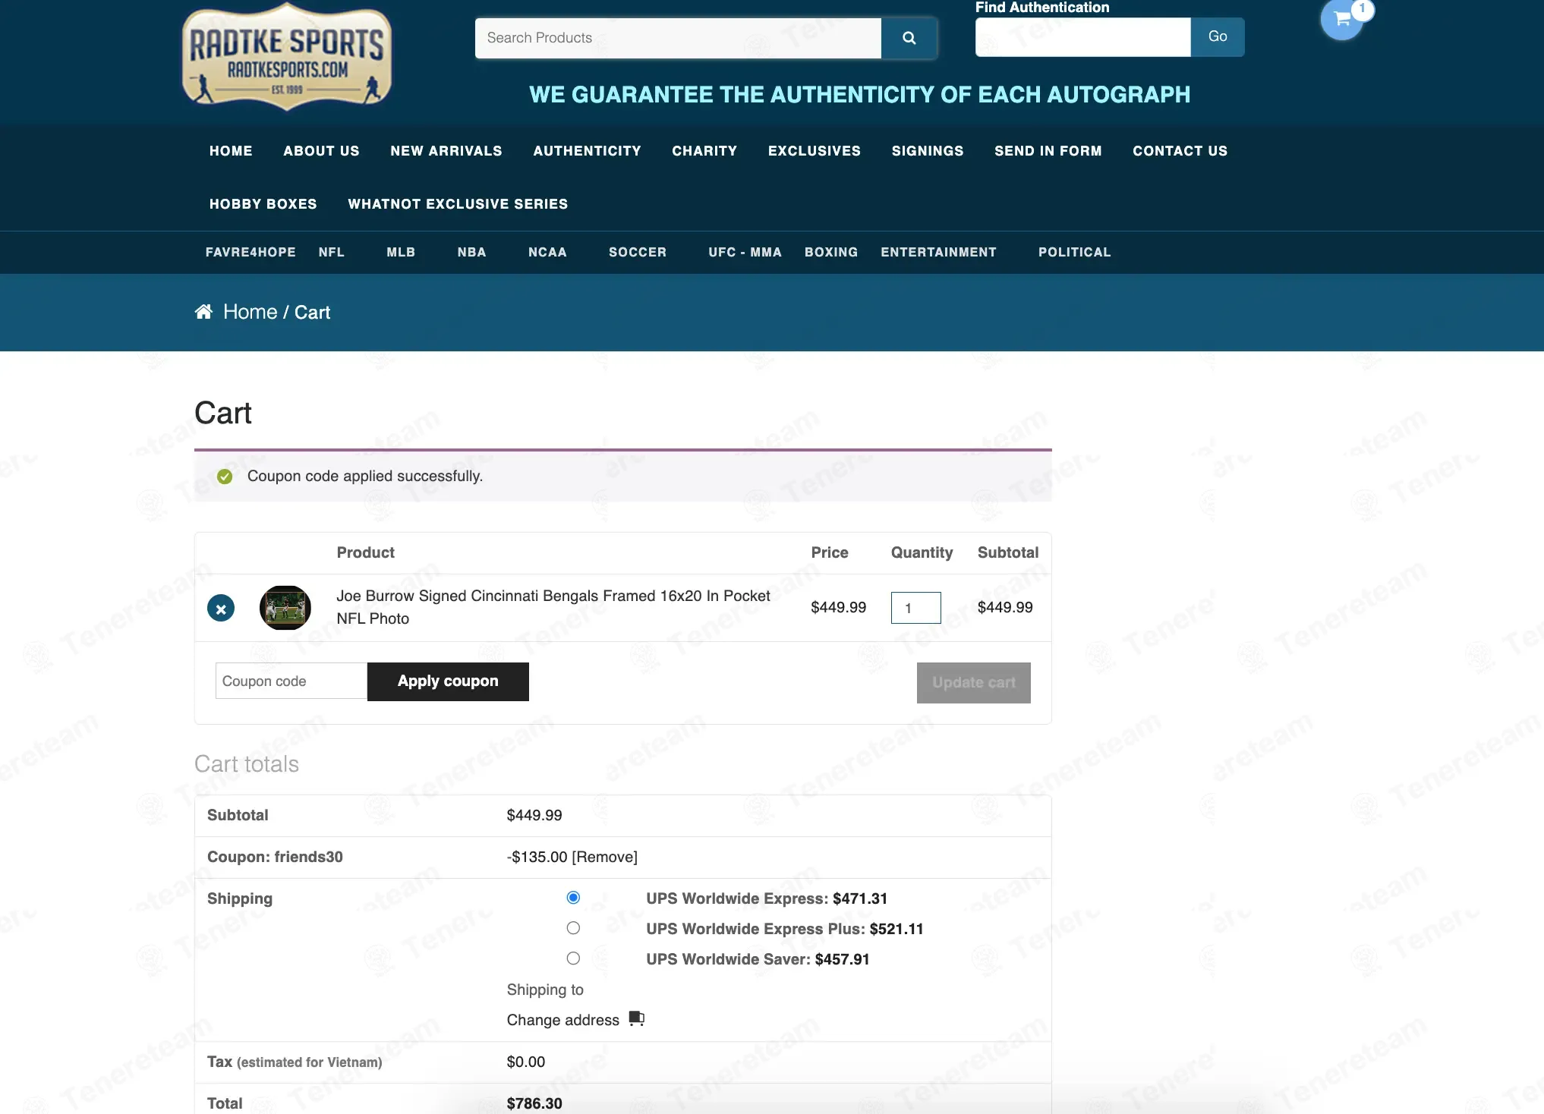Screen dimensions: 1544x1114
Task: Open the NFL category
Action: point(332,252)
